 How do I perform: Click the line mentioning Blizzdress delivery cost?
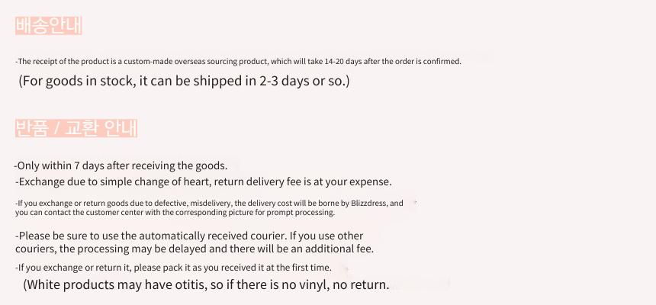[x=209, y=204]
